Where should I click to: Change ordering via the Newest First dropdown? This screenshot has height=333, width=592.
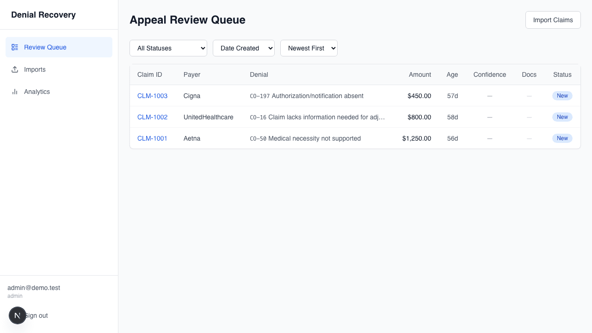point(308,48)
